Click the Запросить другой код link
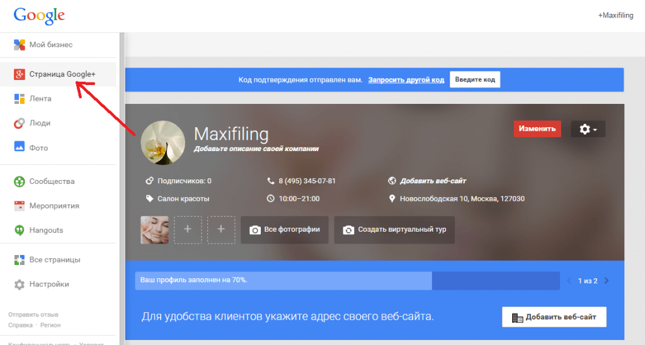 coord(406,80)
